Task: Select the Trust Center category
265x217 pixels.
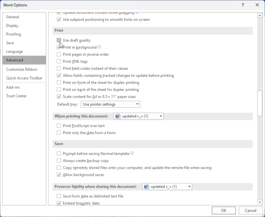Action: click(16, 96)
